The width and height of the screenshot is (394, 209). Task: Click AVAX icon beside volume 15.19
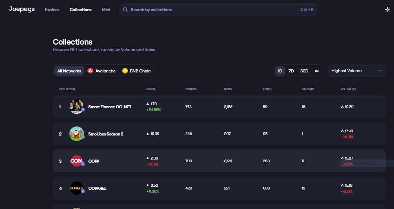[x=342, y=185]
